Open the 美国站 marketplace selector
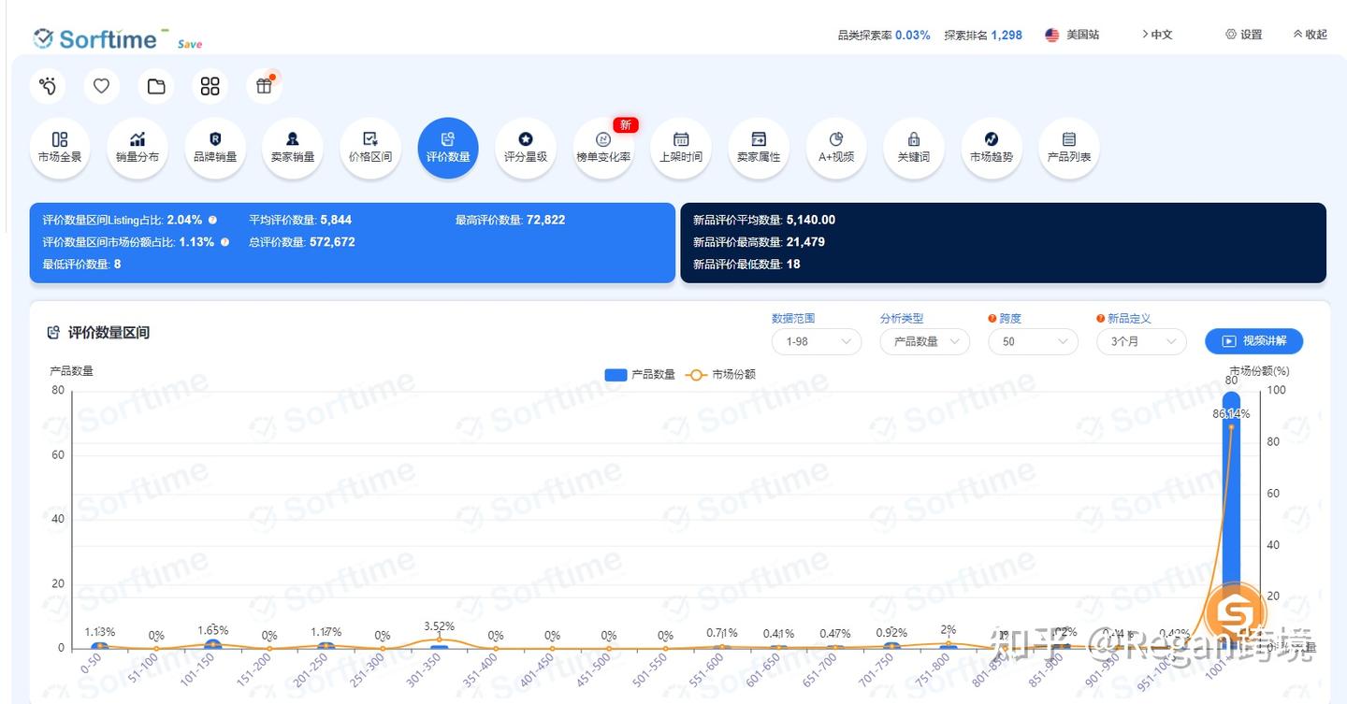This screenshot has width=1347, height=704. pos(1072,35)
